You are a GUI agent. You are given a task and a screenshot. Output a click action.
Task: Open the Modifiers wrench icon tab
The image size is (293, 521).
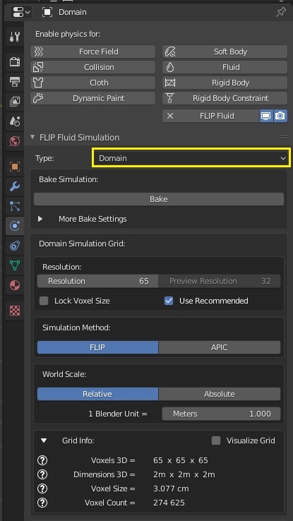pyautogui.click(x=15, y=186)
